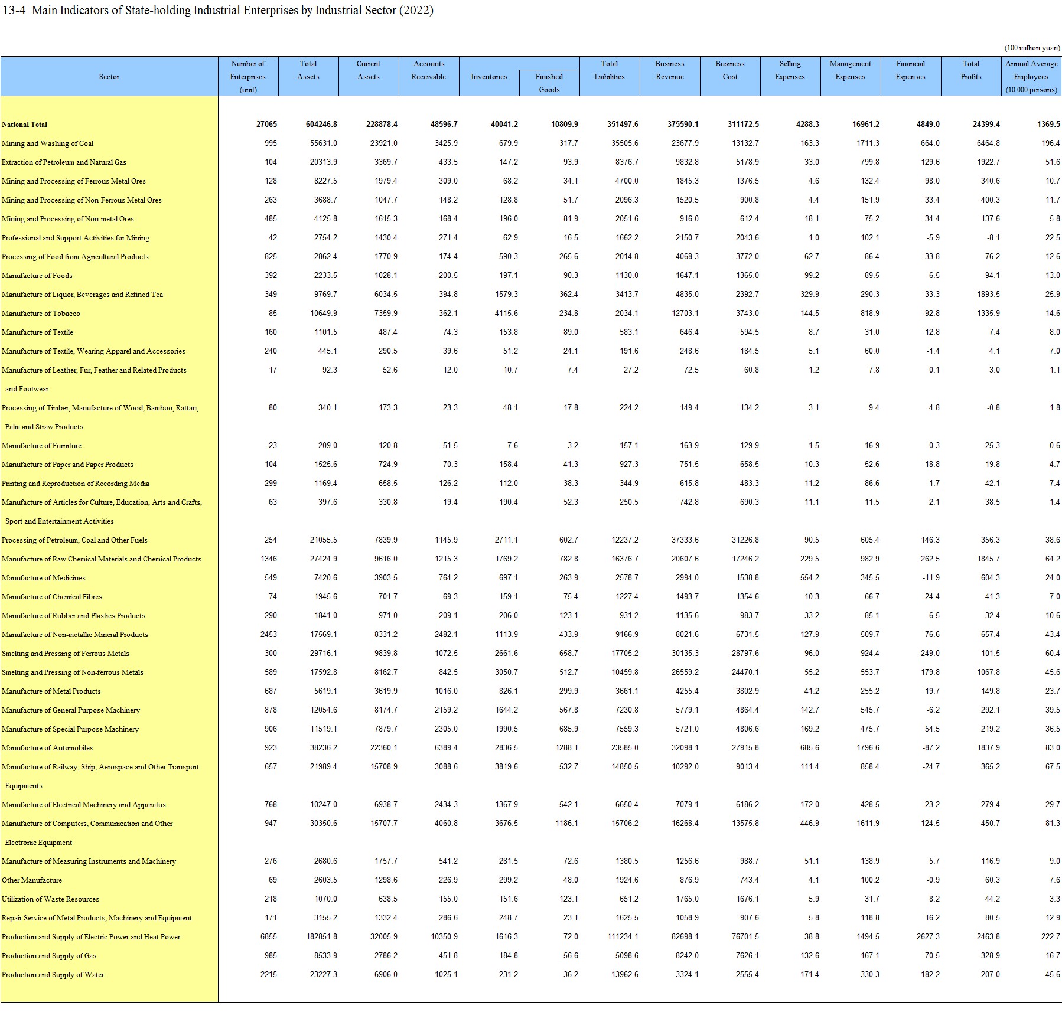The height and width of the screenshot is (1022, 1062).
Task: Click Tobacco business revenue 12703.1
Action: click(x=685, y=314)
